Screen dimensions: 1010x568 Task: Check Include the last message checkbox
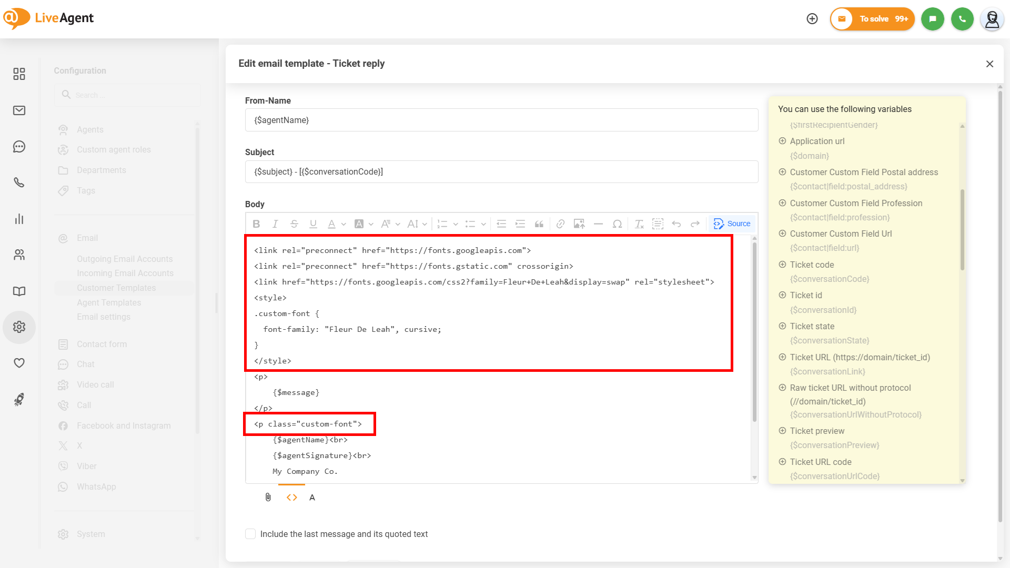point(250,534)
